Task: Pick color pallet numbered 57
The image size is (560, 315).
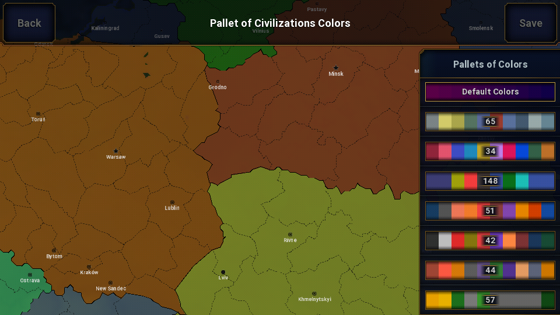Action: coord(490,300)
